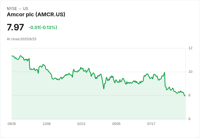
Task: Select the 05/05 date axis label
Action: click(x=116, y=124)
